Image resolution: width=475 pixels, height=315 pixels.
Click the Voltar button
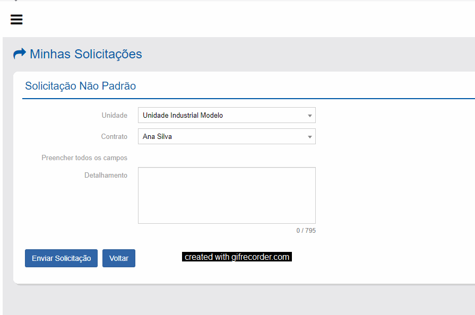(119, 258)
